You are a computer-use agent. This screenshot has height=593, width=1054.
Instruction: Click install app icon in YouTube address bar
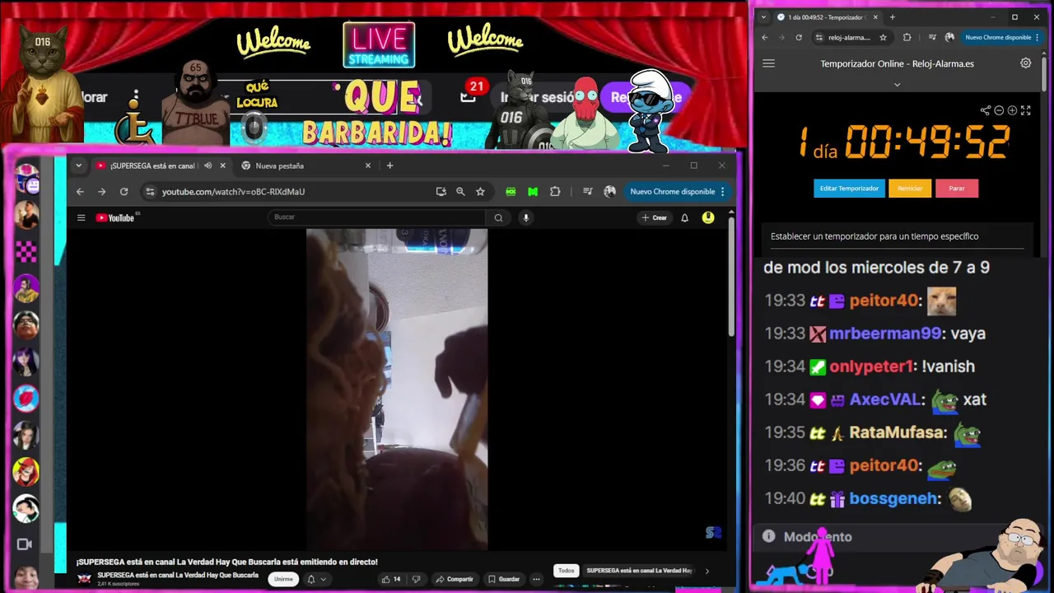click(441, 191)
